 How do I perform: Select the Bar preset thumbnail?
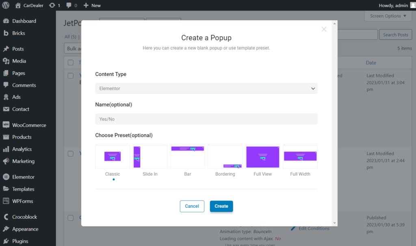point(188,157)
